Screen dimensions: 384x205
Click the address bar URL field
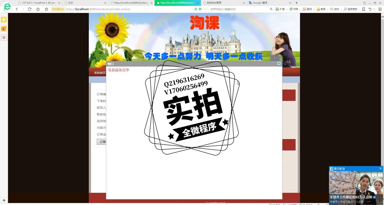(128, 9)
